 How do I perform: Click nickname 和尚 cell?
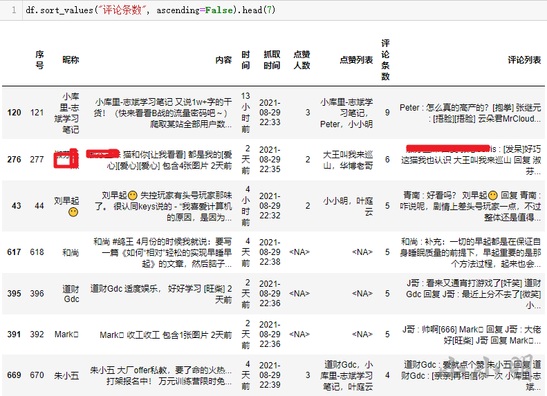tap(71, 252)
